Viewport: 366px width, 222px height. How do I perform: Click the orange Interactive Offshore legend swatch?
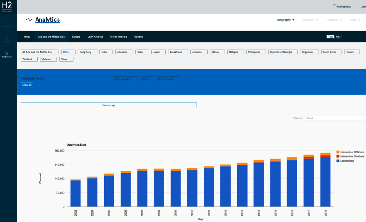click(x=338, y=152)
